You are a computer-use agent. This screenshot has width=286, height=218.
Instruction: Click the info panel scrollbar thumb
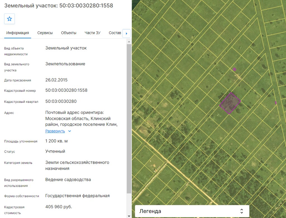point(129,119)
